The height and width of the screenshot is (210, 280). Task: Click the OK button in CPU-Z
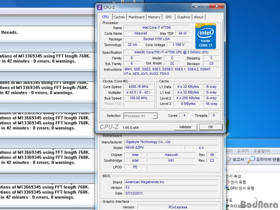[211, 127]
